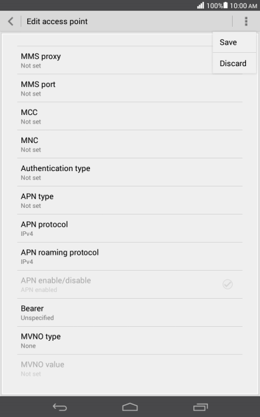Edit the MNC value
Viewport: 260px width, 417px height.
pyautogui.click(x=130, y=144)
